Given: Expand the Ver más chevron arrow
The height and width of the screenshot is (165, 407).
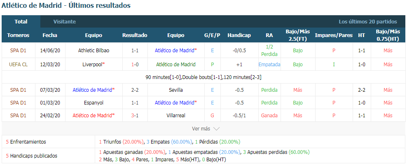Looking at the screenshot, I should point(216,129).
